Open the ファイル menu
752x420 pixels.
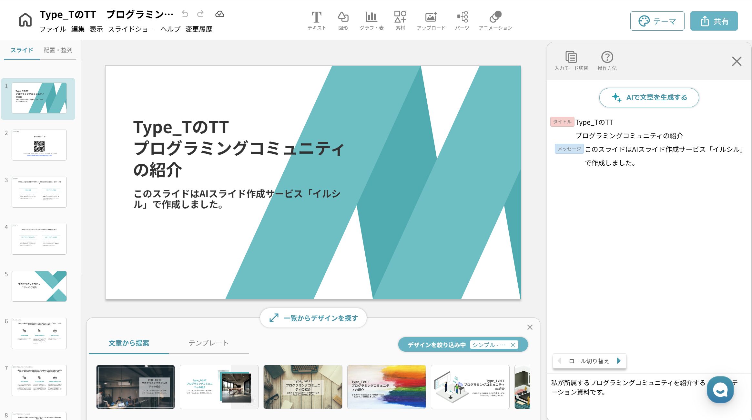[53, 29]
